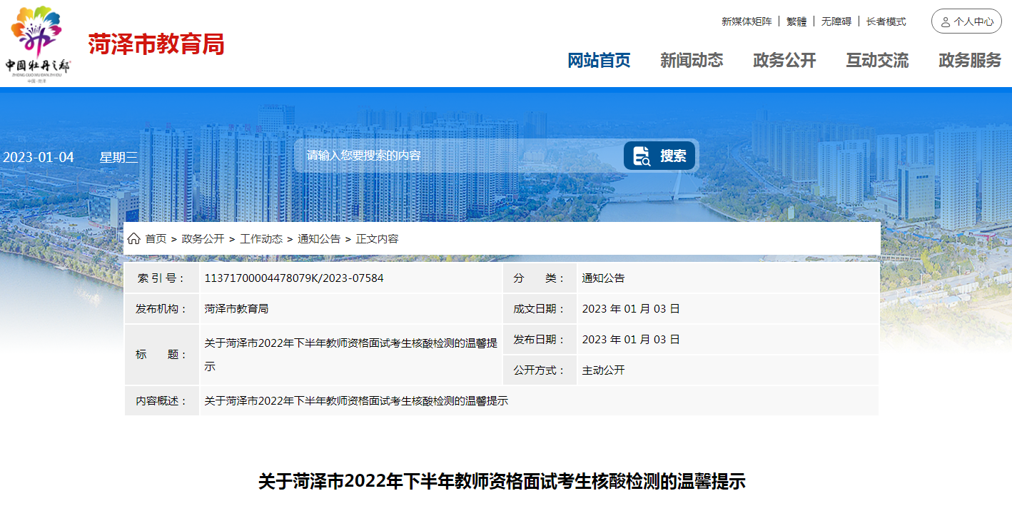Image resolution: width=1012 pixels, height=506 pixels.
Task: Click the search document magnifier icon
Action: pos(642,156)
